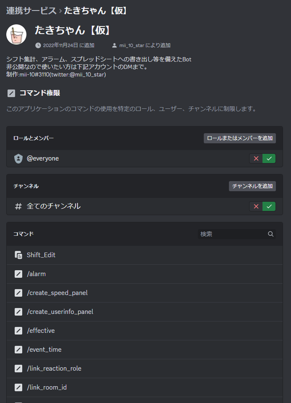Click the コマンド権限 header slash icon

click(x=11, y=93)
